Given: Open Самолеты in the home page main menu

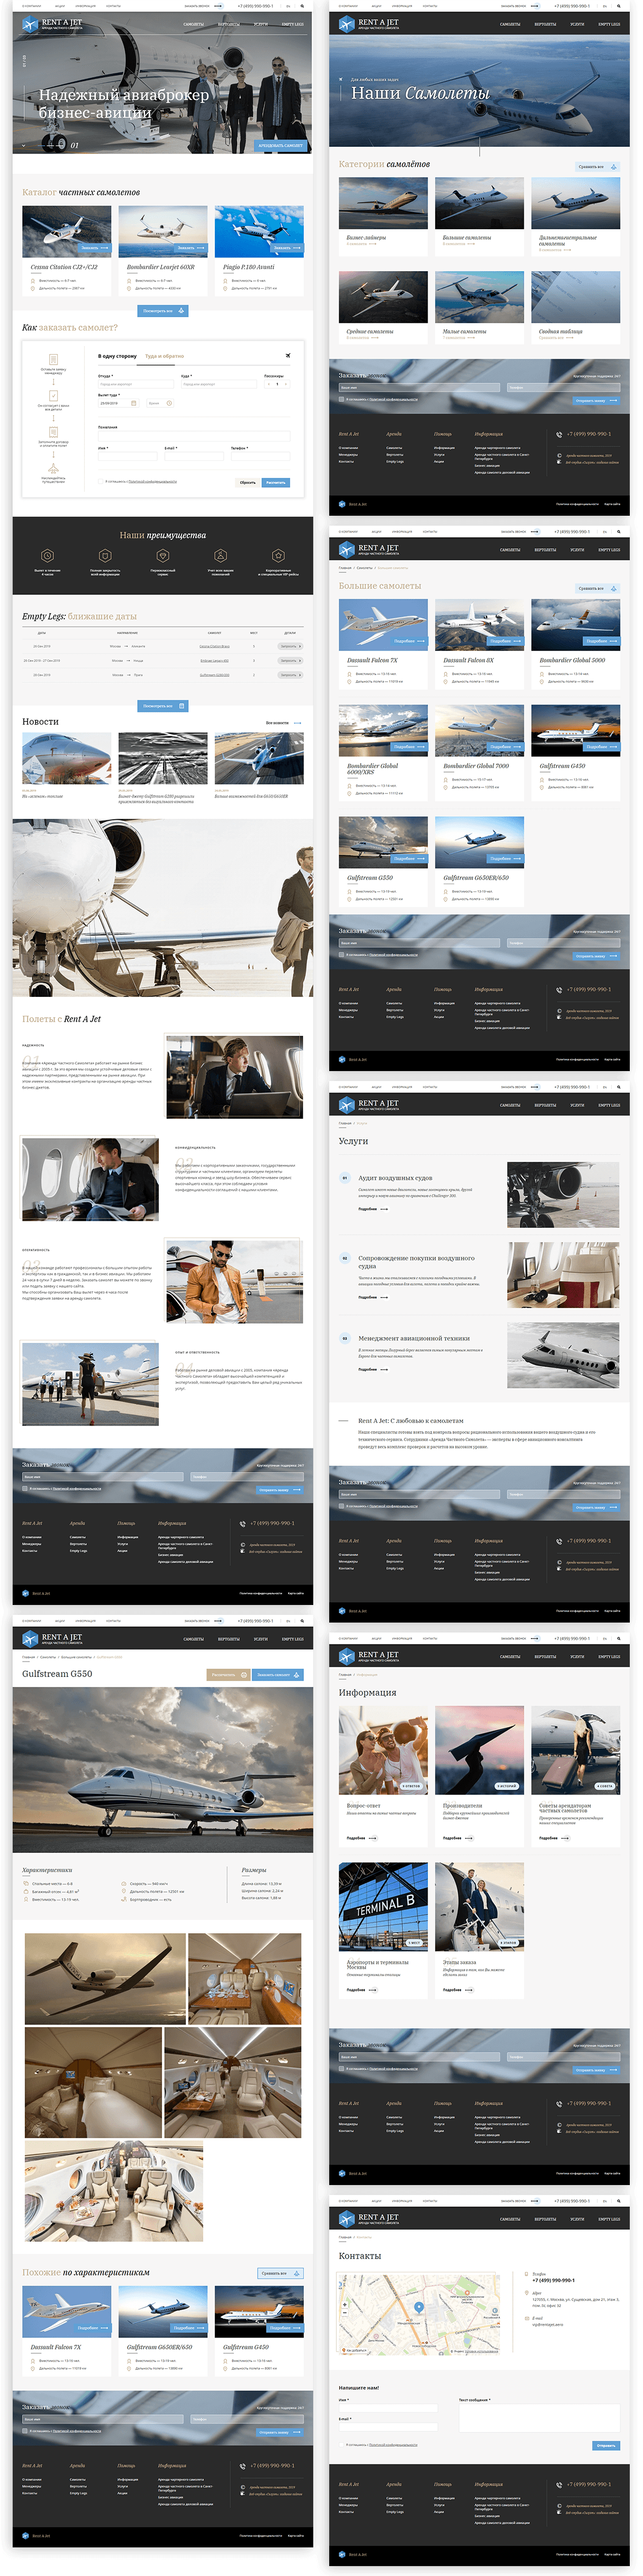Looking at the screenshot, I should click(x=194, y=24).
